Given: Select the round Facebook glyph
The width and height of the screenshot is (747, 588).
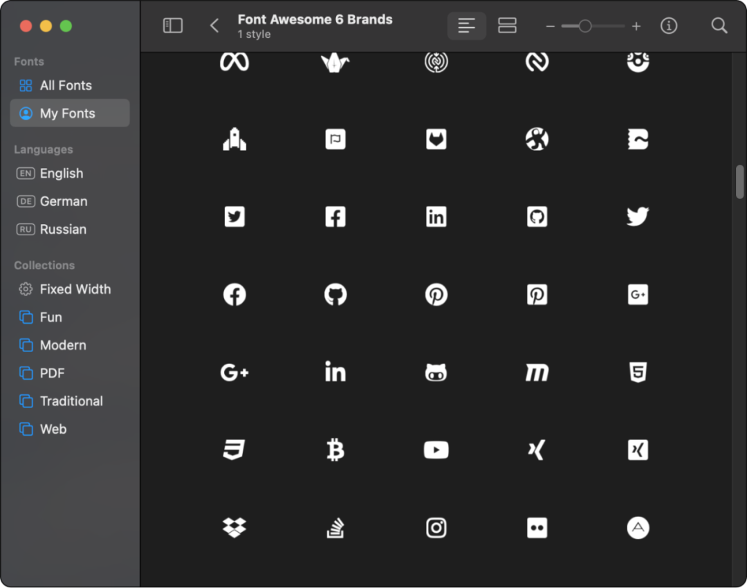Looking at the screenshot, I should point(234,295).
